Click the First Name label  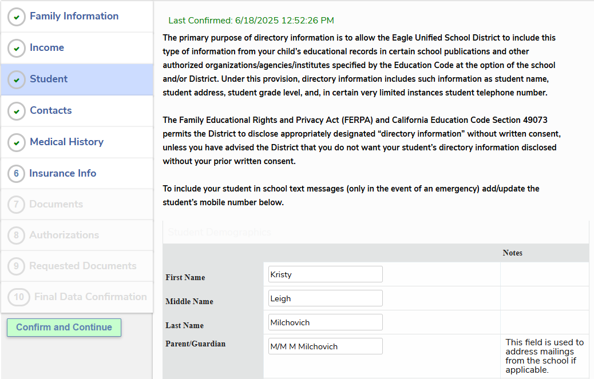(x=185, y=278)
